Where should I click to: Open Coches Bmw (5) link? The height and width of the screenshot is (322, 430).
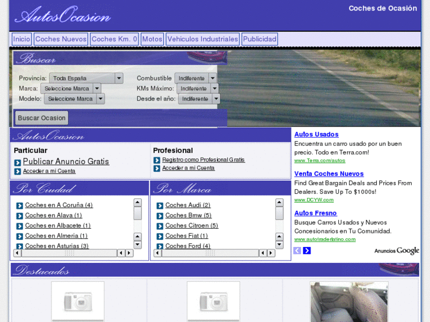click(189, 216)
